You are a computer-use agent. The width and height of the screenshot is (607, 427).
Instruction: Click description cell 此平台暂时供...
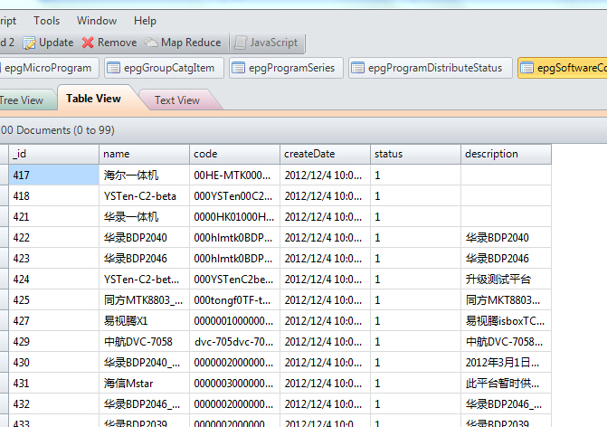click(x=506, y=384)
